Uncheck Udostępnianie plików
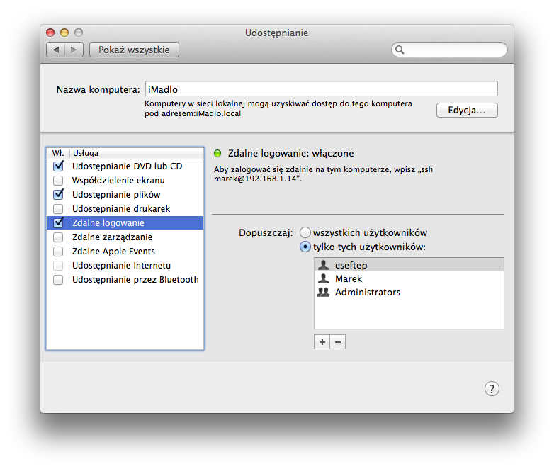 pos(58,194)
